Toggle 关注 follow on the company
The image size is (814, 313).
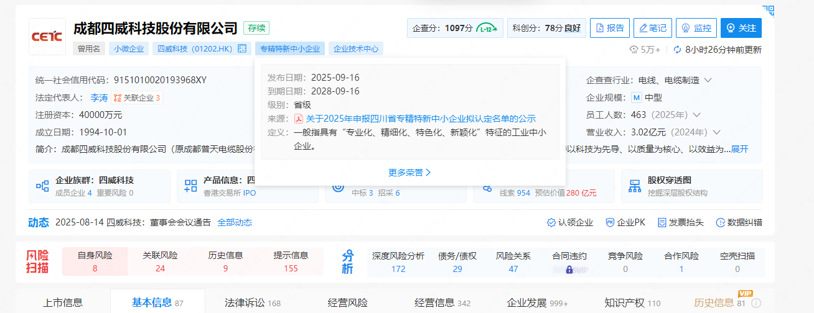coord(741,28)
